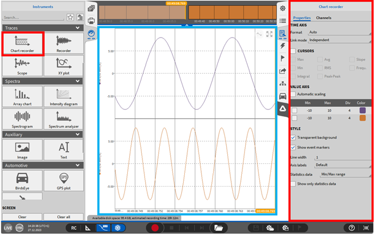The height and width of the screenshot is (234, 374).
Task: Select the Chart recorder instrument
Action: coord(22,44)
